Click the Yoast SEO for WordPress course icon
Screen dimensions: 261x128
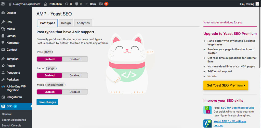[x=207, y=123]
